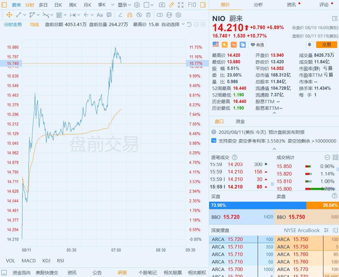The height and width of the screenshot is (277, 339).
Task: Switch to 季K quarterly candlestick view
Action: pos(102,5)
